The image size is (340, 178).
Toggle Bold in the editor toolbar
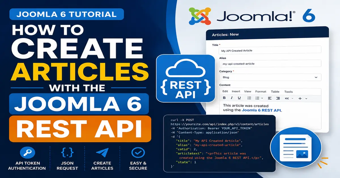click(224, 98)
